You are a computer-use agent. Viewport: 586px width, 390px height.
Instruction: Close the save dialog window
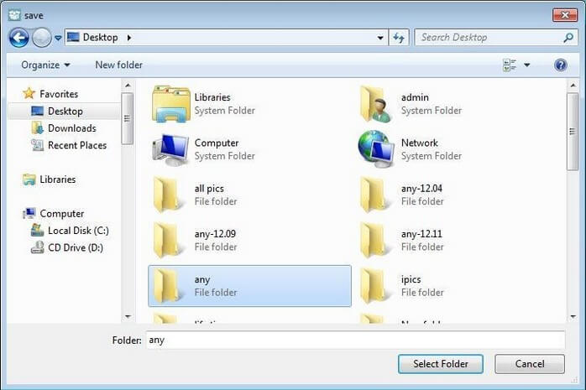coord(565,15)
